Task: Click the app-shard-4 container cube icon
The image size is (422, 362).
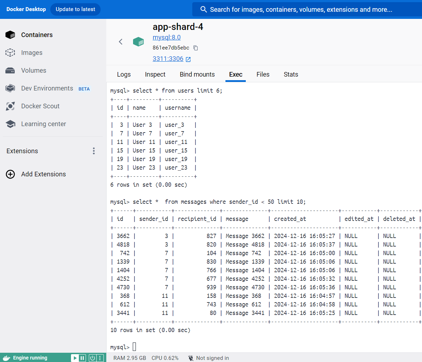Action: tap(138, 42)
